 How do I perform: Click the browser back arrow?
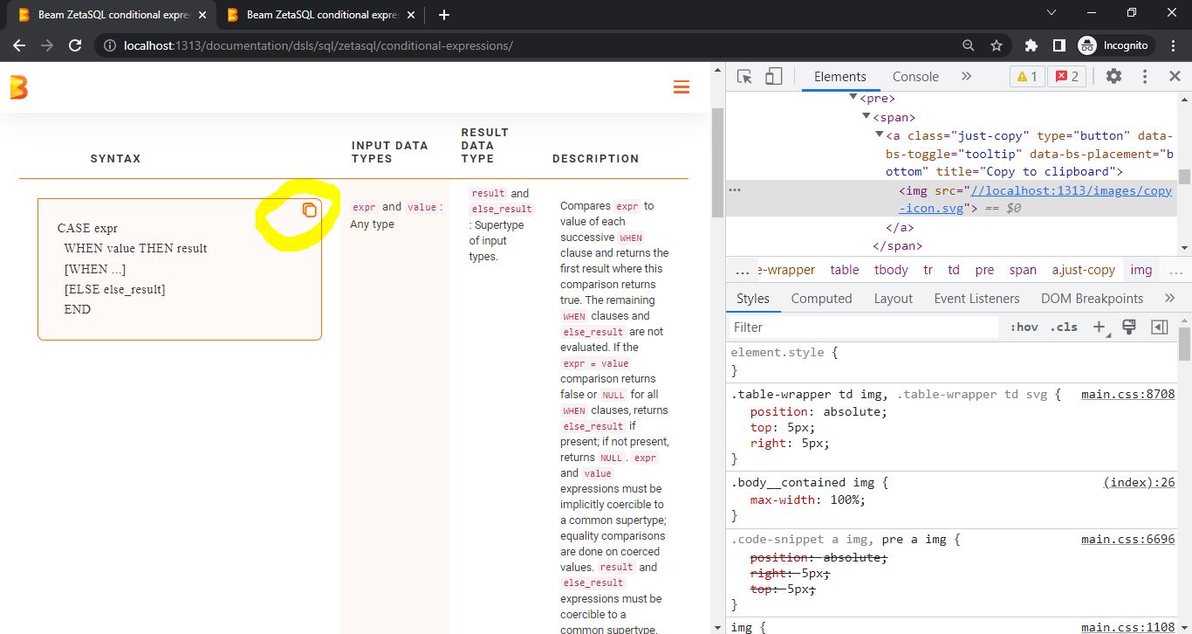(19, 45)
